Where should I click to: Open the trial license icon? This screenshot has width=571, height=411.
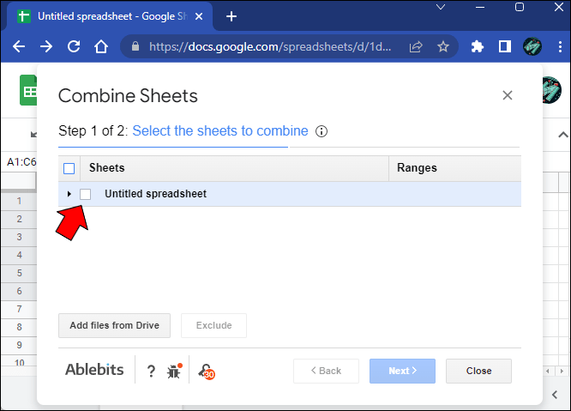pyautogui.click(x=206, y=371)
